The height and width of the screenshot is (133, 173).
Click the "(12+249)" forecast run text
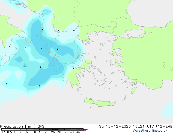click(165, 126)
